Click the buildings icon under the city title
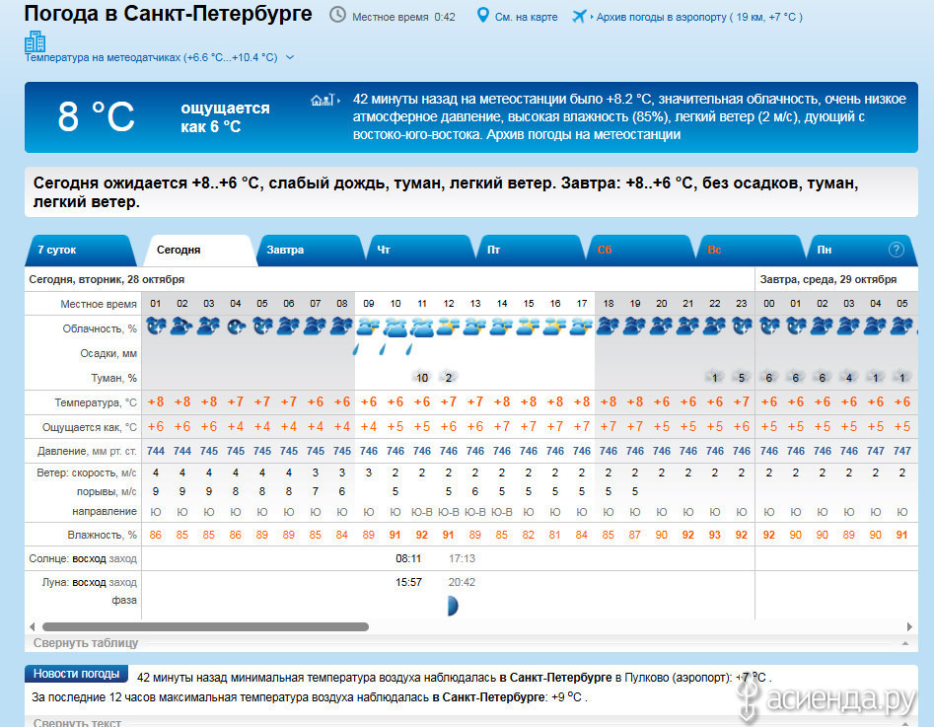Viewport: 934px width, 727px height. pyautogui.click(x=36, y=40)
